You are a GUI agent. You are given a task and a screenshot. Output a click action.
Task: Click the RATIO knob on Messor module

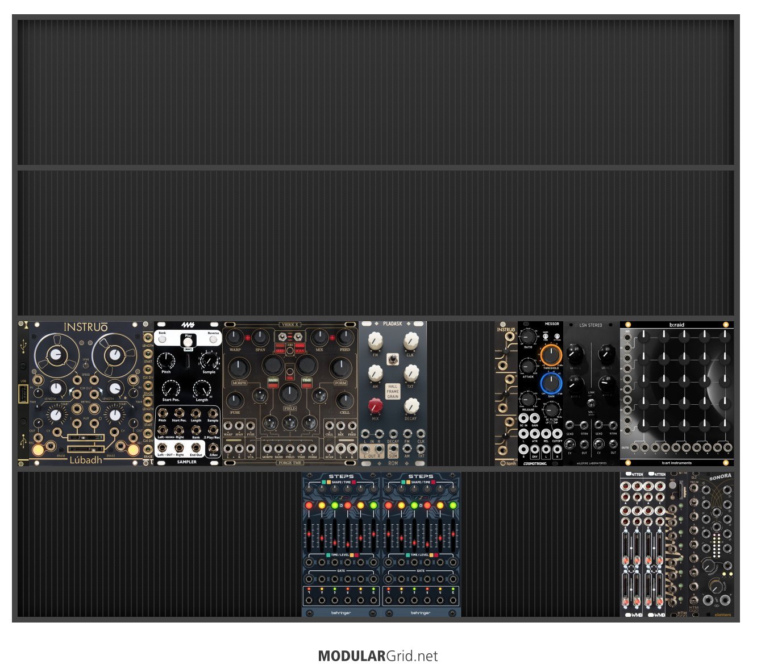click(528, 337)
